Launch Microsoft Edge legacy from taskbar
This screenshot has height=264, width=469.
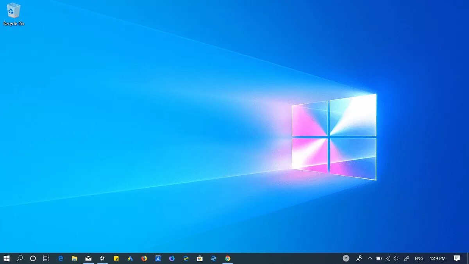pyautogui.click(x=61, y=258)
